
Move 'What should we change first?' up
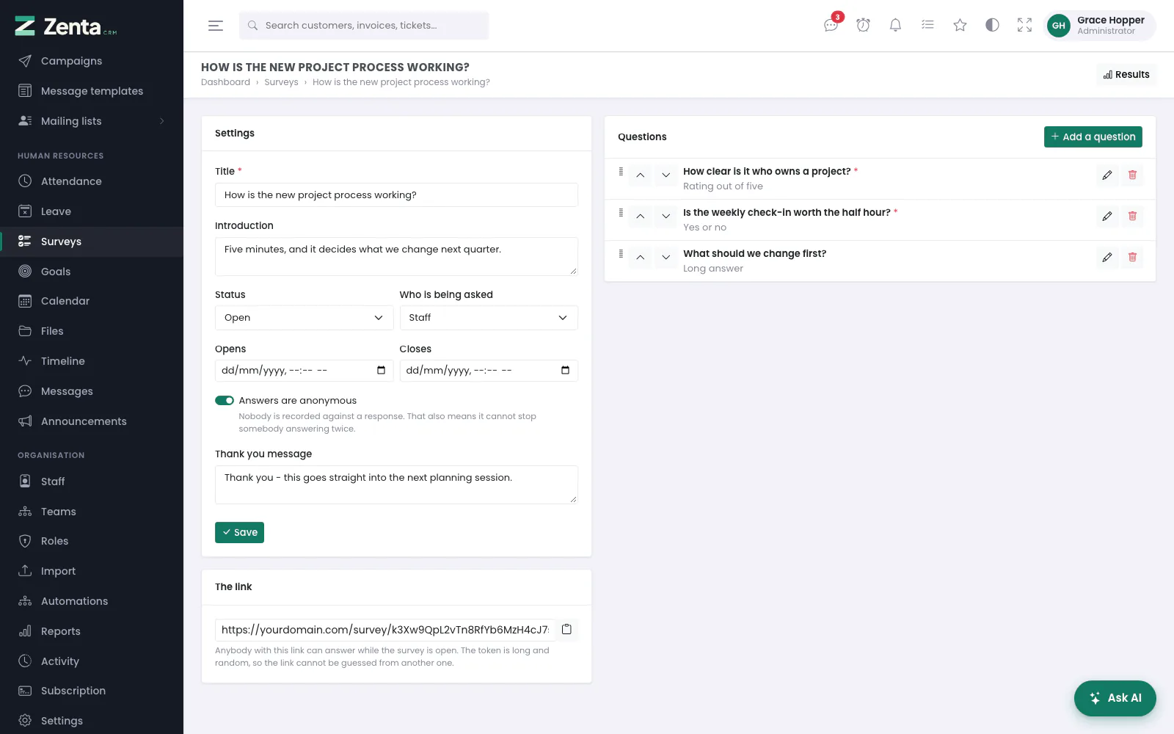pos(641,258)
